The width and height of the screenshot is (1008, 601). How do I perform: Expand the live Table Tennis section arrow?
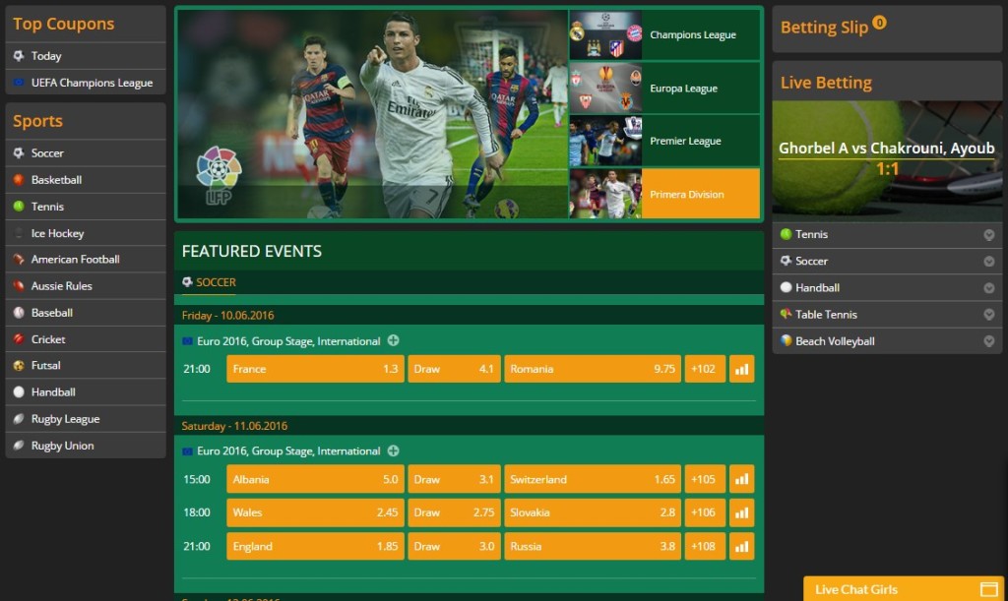click(988, 315)
